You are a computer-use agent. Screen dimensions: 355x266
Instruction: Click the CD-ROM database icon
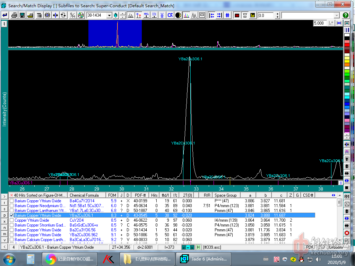(80, 15)
